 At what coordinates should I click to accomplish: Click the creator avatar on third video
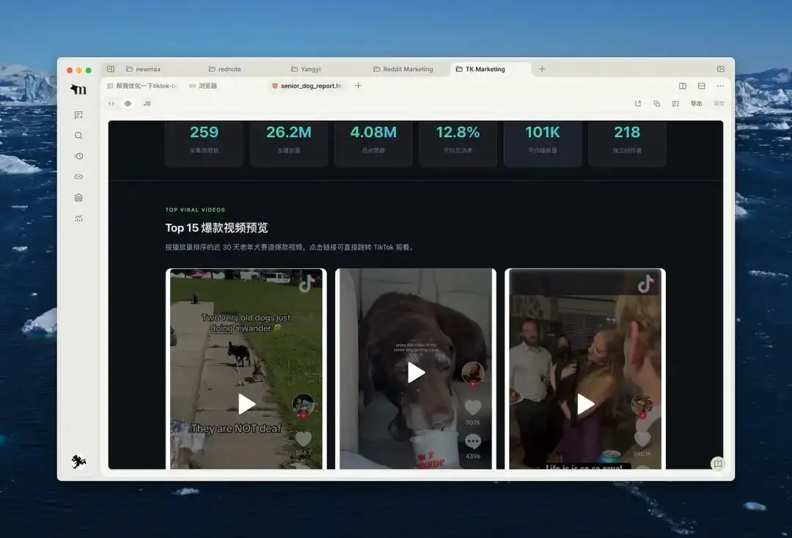point(642,405)
